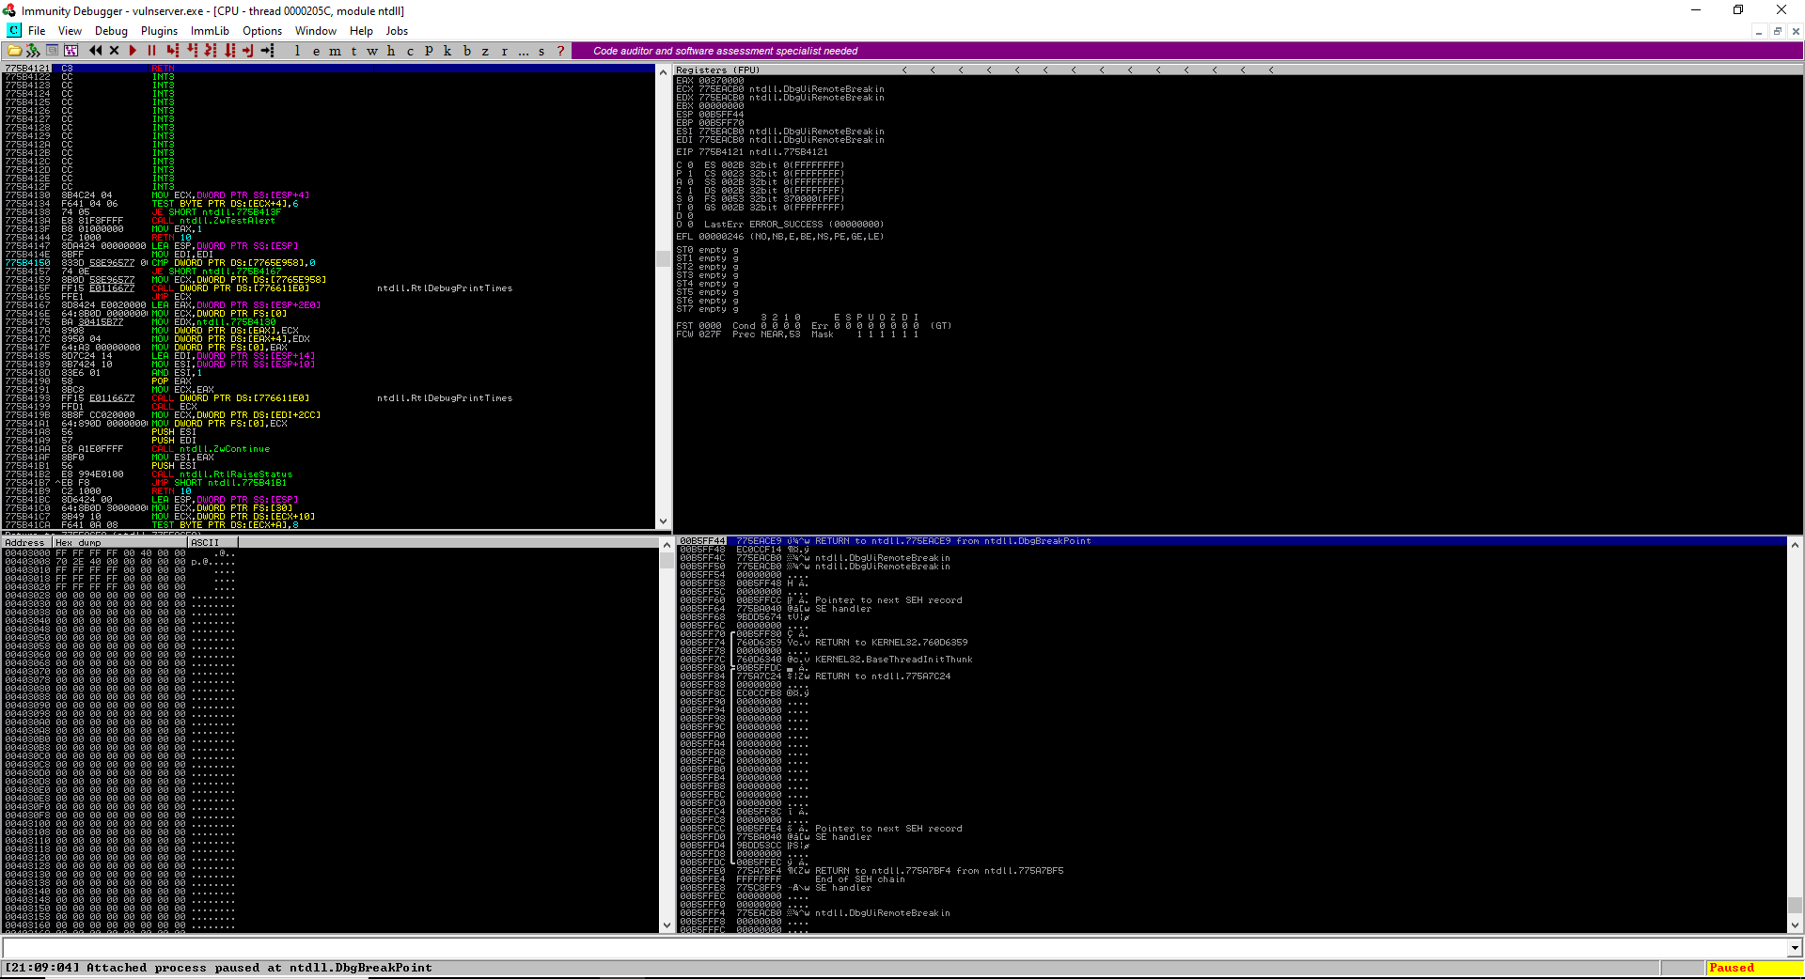
Task: Select the EIP register line
Action: [752, 152]
